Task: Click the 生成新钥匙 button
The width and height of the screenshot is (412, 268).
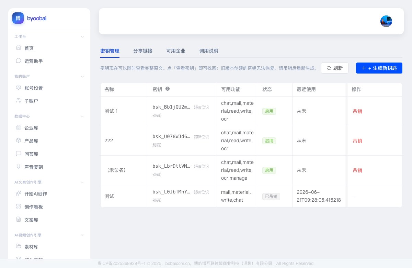Action: coord(379,68)
